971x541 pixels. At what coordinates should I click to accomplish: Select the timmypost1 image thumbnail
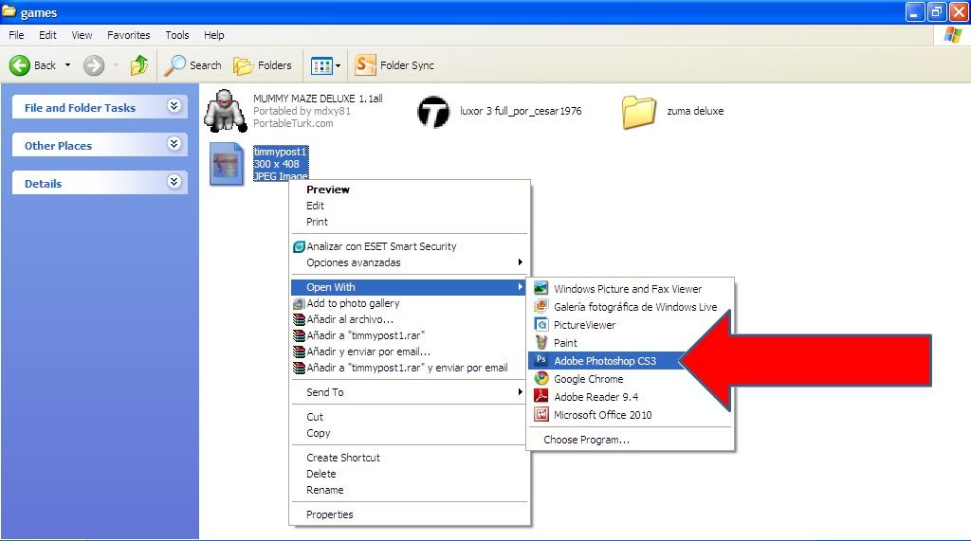227,163
